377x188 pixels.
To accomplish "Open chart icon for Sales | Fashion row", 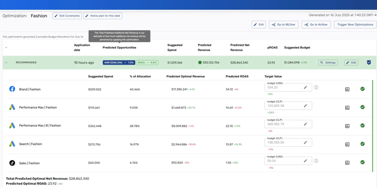I will point(347,163).
